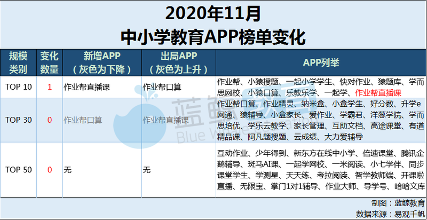Click the source line 数据来源:易观千帆
The width and height of the screenshot is (427, 220).
pos(390,214)
